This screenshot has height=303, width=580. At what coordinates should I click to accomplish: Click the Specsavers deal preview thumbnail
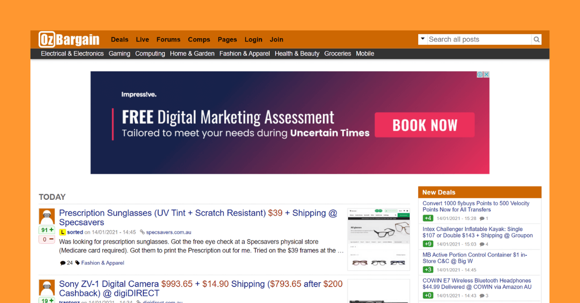pyautogui.click(x=378, y=238)
